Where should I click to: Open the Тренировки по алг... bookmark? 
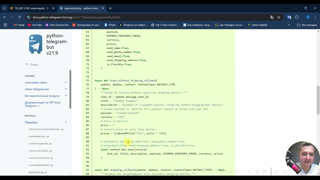[x=86, y=25]
